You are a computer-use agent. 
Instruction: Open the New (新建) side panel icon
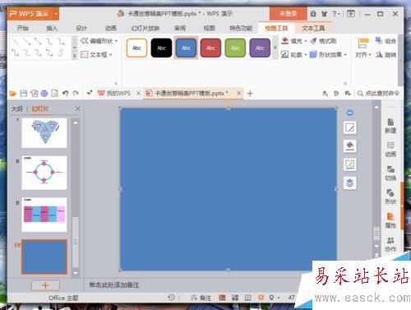click(390, 126)
